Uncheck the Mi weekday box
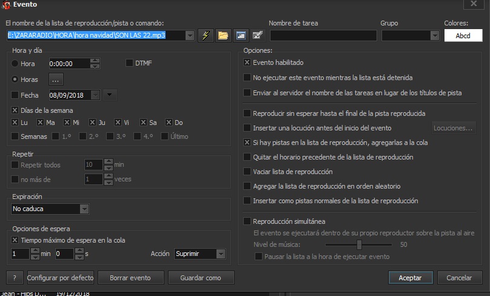Screen dimensions: 490x296 click(67, 122)
